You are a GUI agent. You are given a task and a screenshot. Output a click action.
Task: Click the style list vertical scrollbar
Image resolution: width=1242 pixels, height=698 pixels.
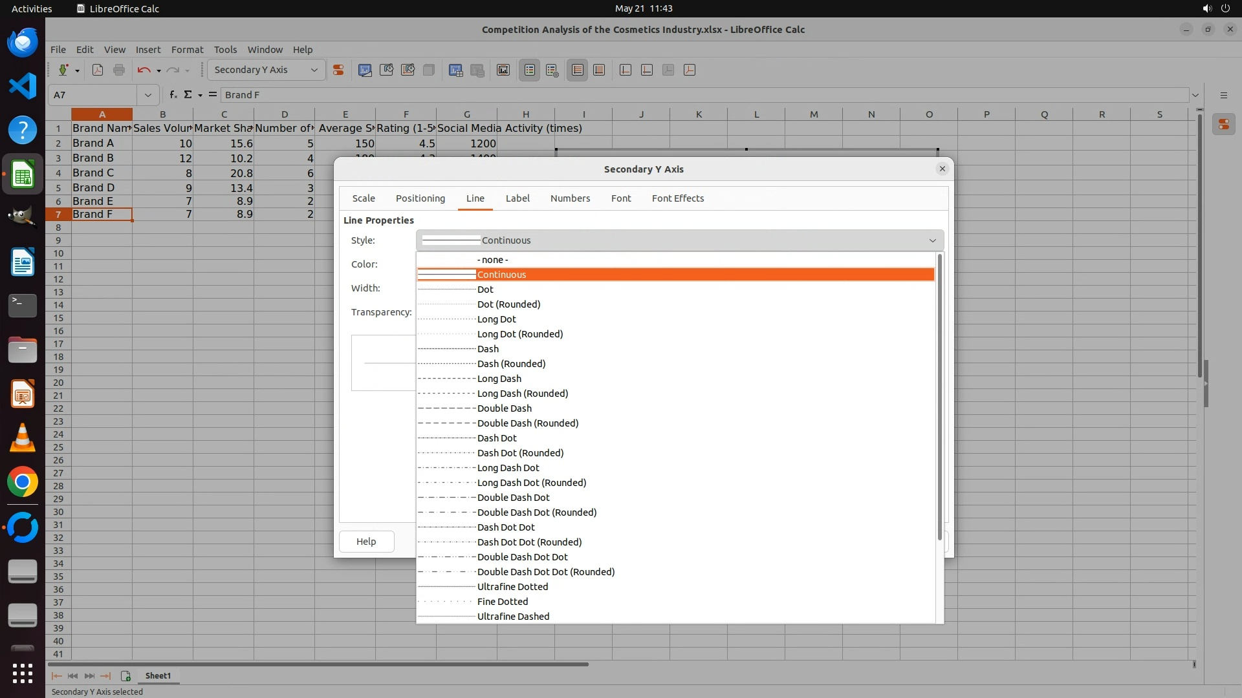click(x=939, y=397)
